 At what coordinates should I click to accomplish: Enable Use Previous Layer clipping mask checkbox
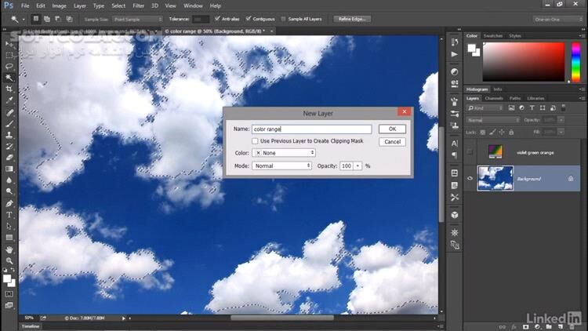256,141
